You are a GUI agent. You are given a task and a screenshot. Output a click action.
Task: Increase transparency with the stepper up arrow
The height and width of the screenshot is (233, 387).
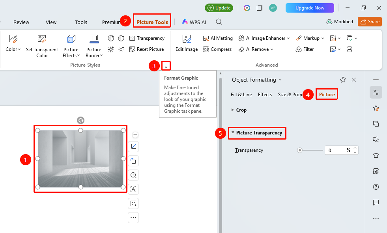click(355, 148)
